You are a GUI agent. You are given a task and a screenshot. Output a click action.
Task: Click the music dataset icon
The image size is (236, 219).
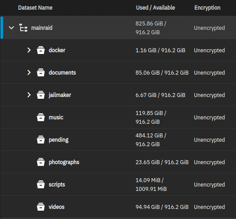[41, 117]
